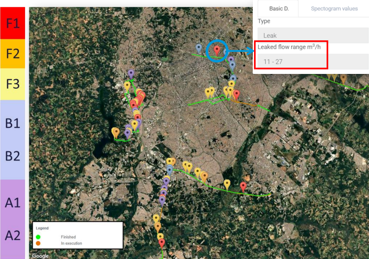
Task: Switch to the Spectogram values tab
Action: click(334, 9)
